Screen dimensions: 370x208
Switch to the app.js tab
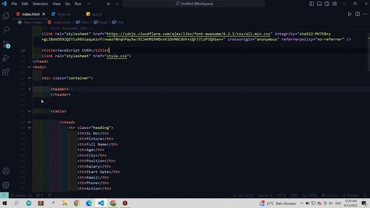tap(97, 14)
